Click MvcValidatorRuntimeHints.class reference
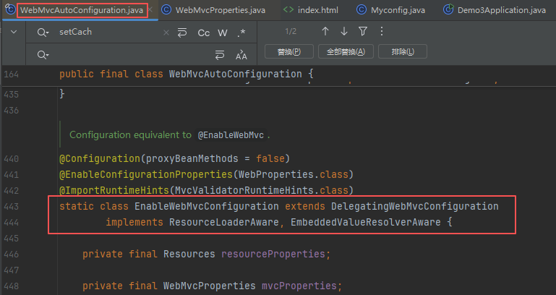Screen dimensions: 556x295 click(x=262, y=190)
